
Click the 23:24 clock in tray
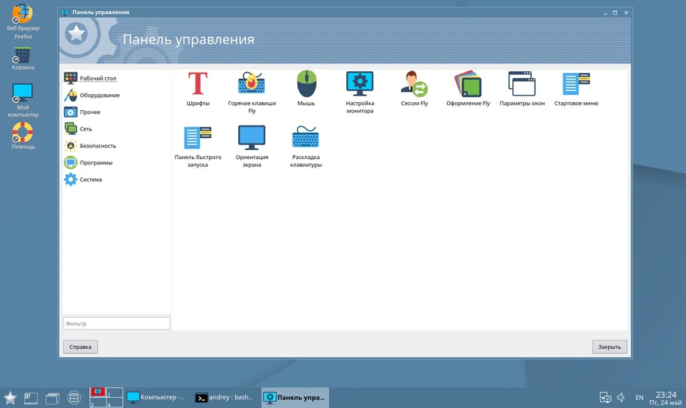(666, 394)
